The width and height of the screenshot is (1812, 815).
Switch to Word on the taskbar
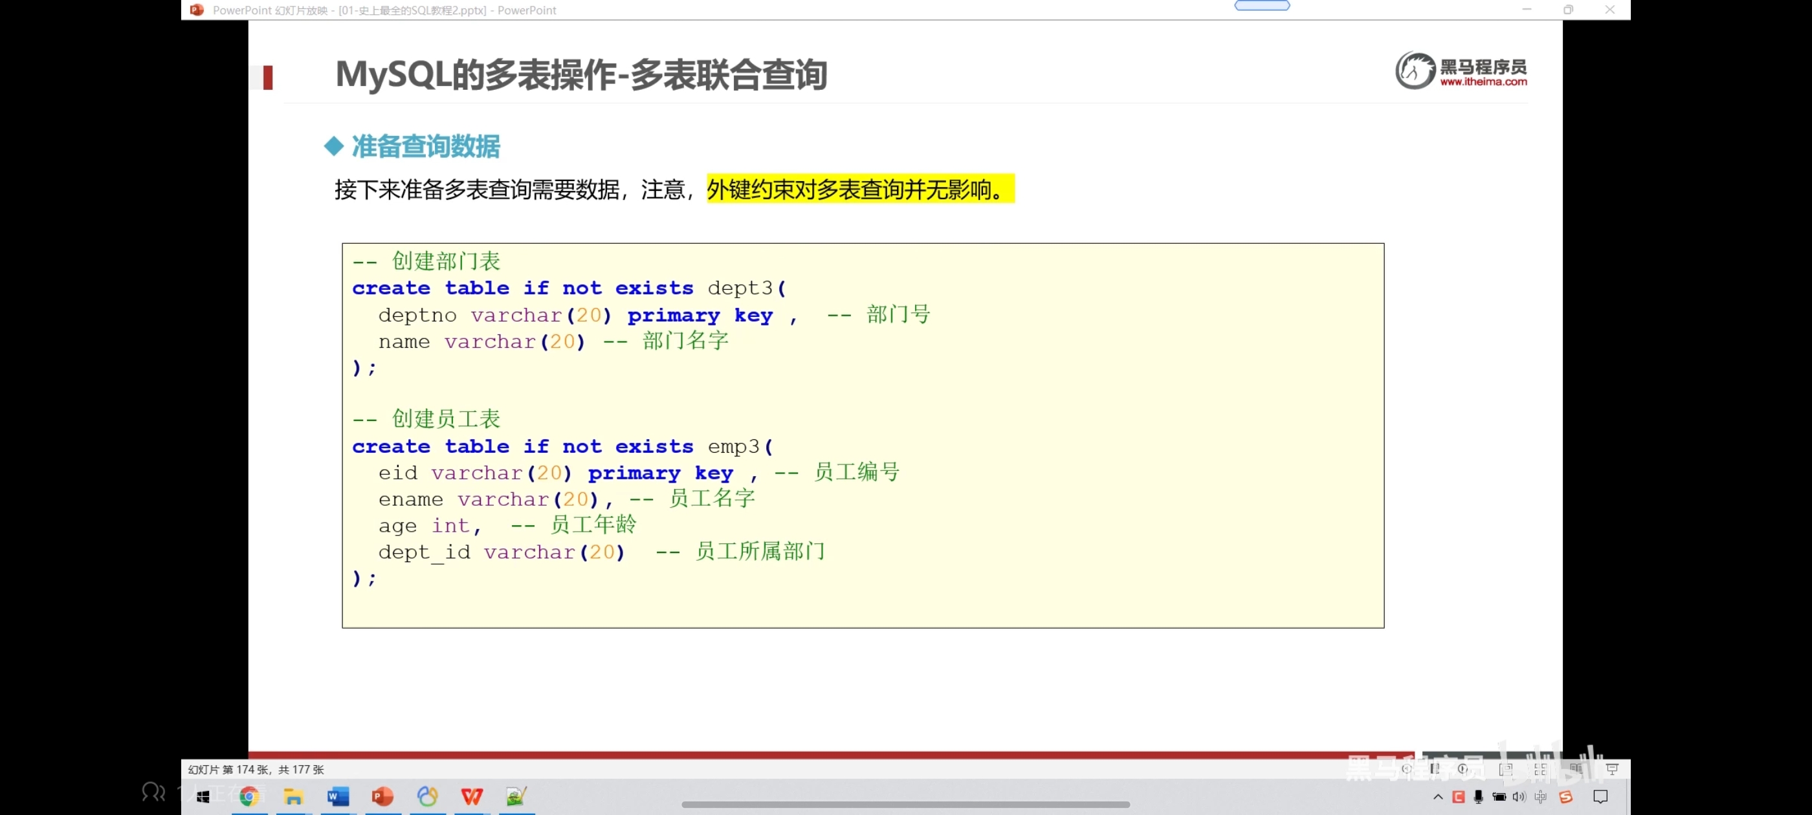coord(338,797)
